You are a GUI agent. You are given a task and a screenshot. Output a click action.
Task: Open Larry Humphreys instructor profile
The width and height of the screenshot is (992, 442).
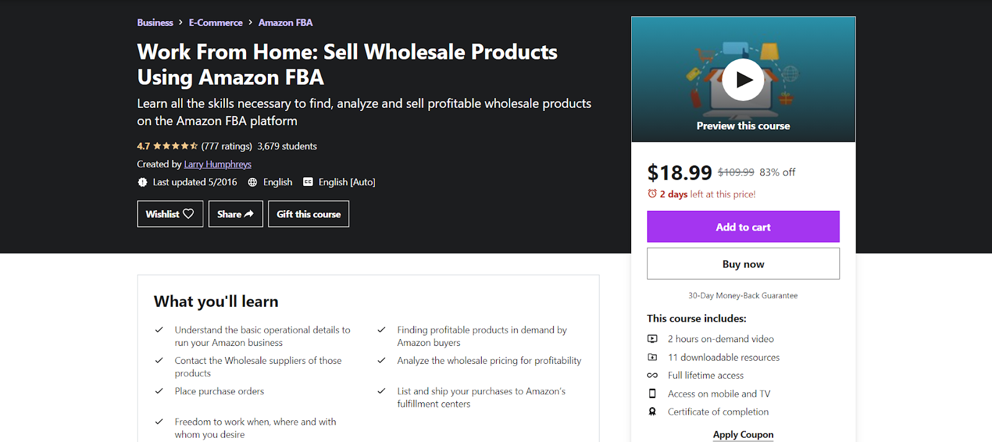point(218,164)
